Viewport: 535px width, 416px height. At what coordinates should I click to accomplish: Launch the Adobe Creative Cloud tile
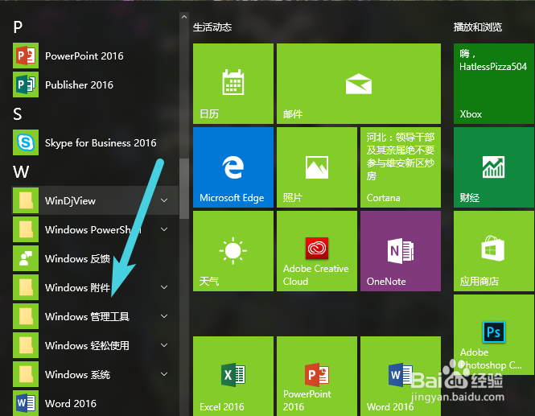317,251
